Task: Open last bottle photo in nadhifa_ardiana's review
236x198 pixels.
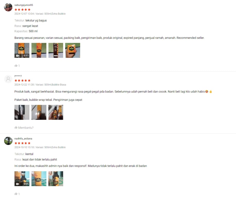Action: click(x=56, y=179)
